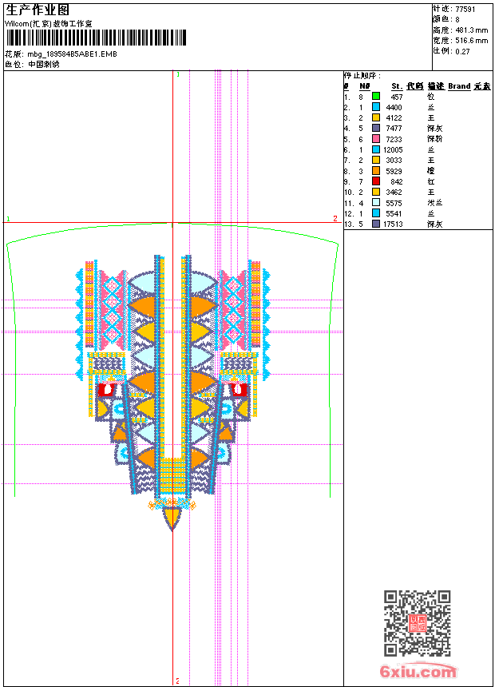The height and width of the screenshot is (687, 495).
Task: Select the dark gray swatch in row 13
Action: (376, 224)
